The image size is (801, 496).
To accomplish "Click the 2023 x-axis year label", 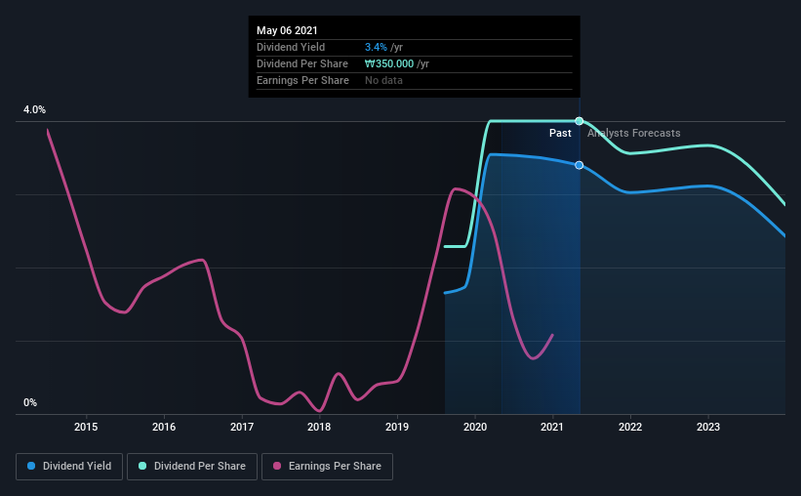I will (708, 427).
